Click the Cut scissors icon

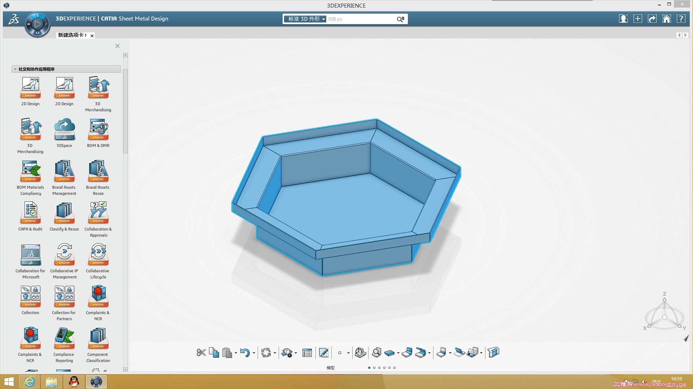[201, 353]
